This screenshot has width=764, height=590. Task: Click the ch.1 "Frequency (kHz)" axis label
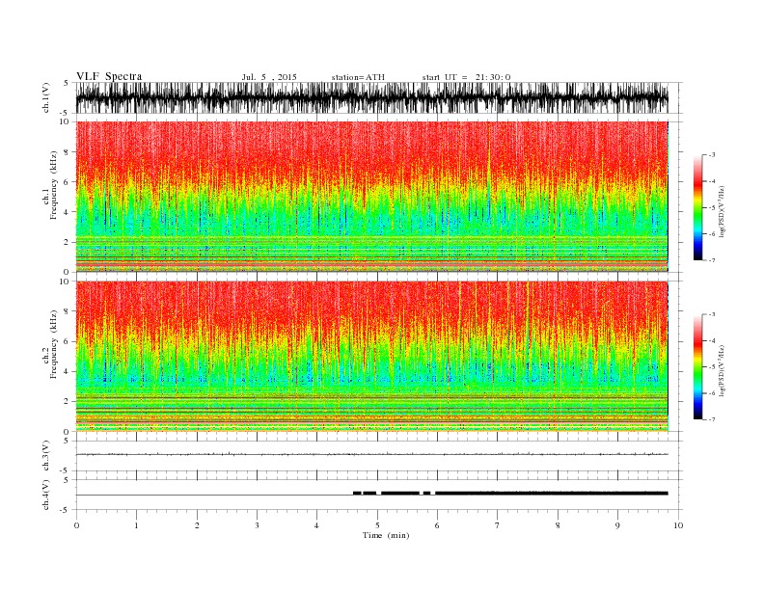(x=54, y=185)
